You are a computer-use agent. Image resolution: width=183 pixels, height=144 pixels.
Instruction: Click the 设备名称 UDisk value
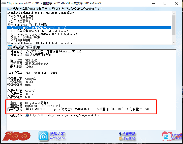pos(29,82)
